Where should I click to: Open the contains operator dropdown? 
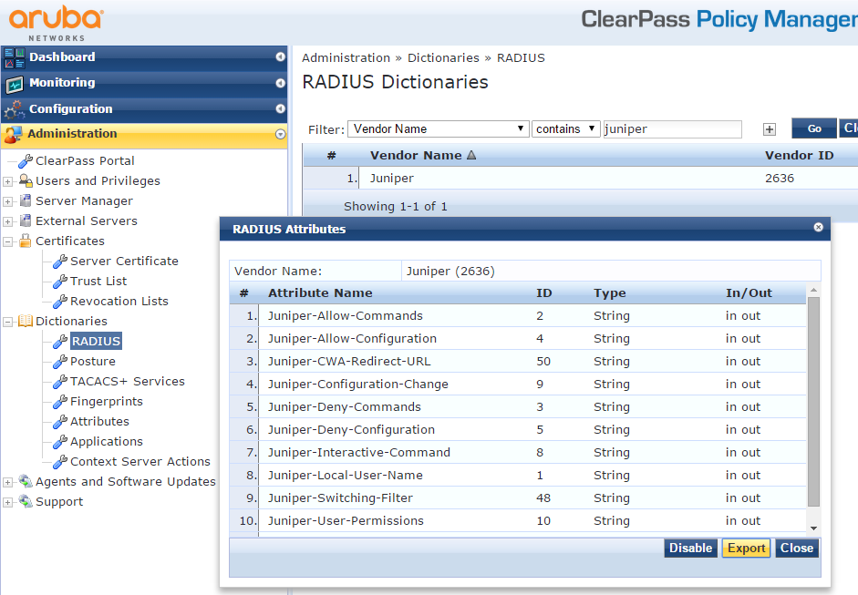566,129
